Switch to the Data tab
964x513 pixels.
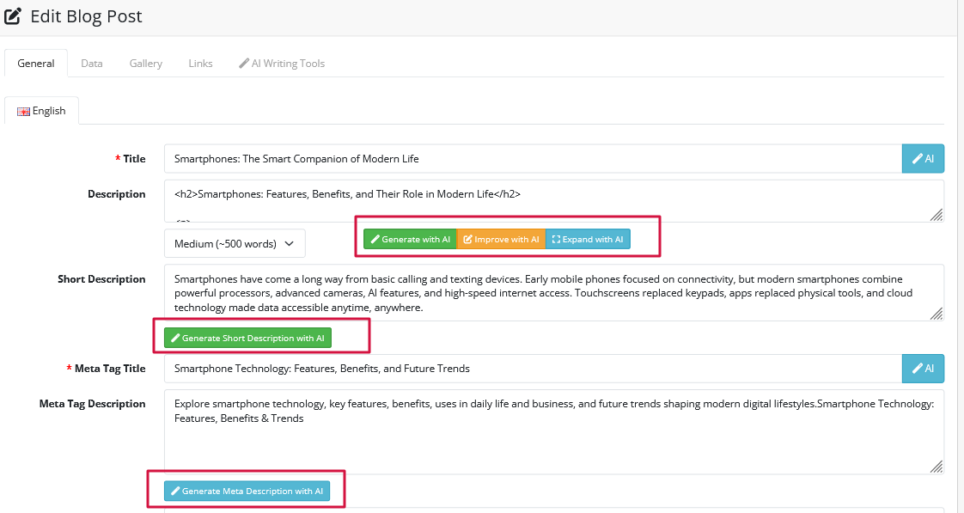tap(92, 64)
